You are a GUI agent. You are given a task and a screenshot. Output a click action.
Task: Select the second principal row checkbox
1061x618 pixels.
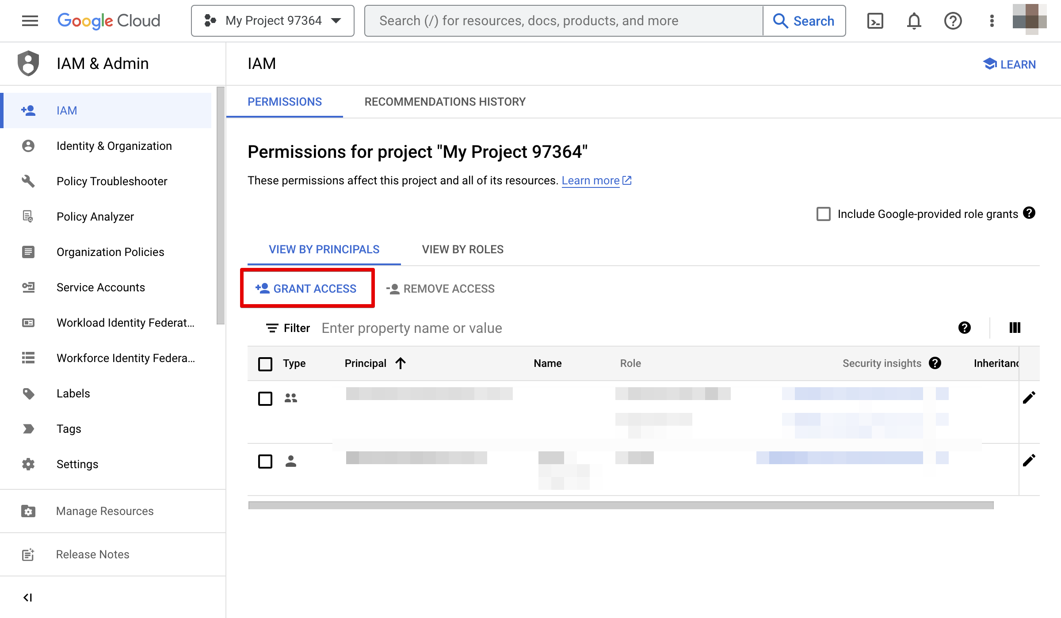pos(265,461)
